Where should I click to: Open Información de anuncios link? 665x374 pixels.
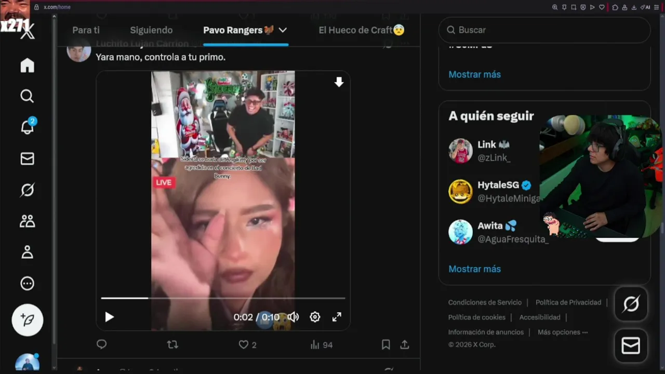[x=486, y=332]
